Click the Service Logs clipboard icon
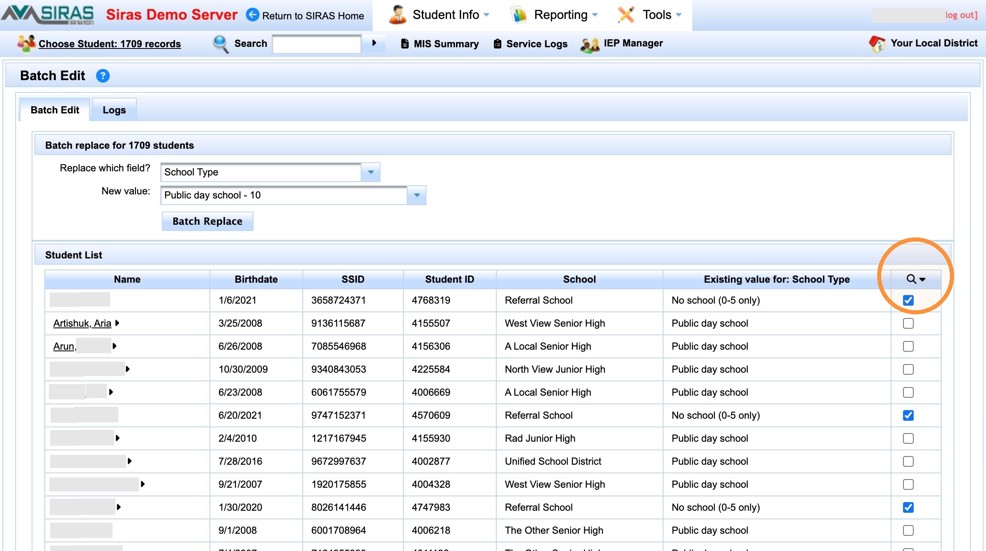Screen dimensions: 986x551 point(498,44)
